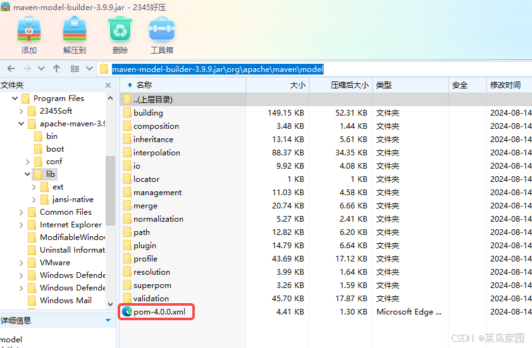
Task: Go up one directory level arrow
Action: 56,69
